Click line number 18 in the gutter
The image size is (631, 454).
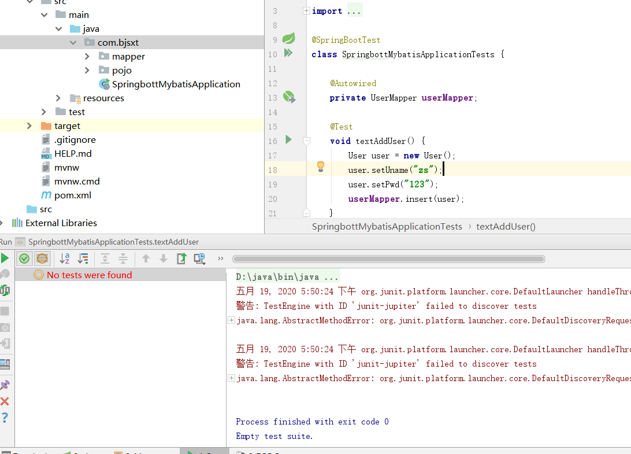pyautogui.click(x=272, y=170)
